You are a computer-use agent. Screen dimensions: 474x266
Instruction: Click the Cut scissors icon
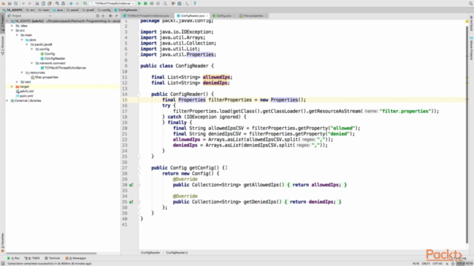click(x=37, y=3)
